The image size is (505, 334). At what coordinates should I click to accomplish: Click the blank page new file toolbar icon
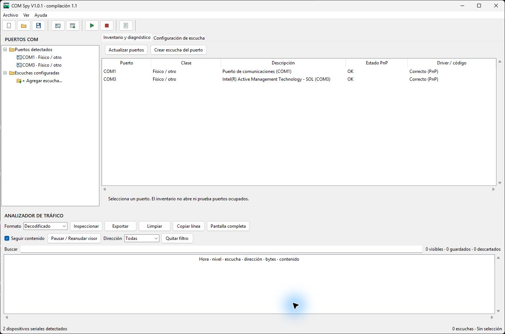click(x=9, y=26)
